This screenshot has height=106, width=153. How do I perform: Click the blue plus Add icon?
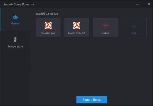click(134, 26)
